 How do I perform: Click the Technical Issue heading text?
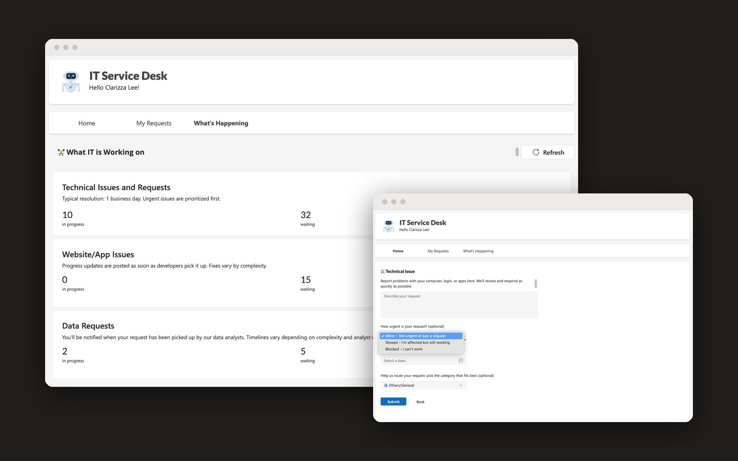[x=400, y=272]
